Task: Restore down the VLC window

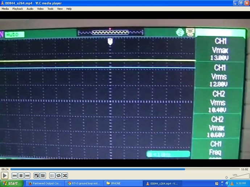Action: coord(241,3)
